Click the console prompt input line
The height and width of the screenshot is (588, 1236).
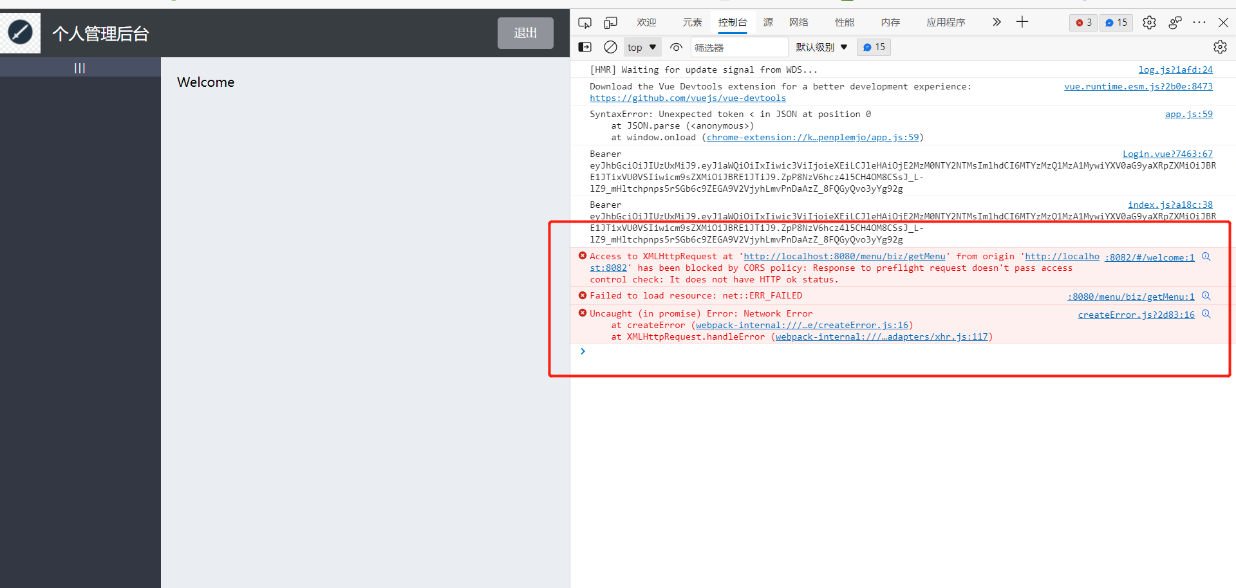[x=904, y=351]
